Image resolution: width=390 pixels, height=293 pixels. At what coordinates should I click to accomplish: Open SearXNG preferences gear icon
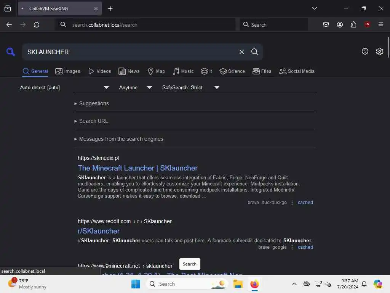coord(379,52)
